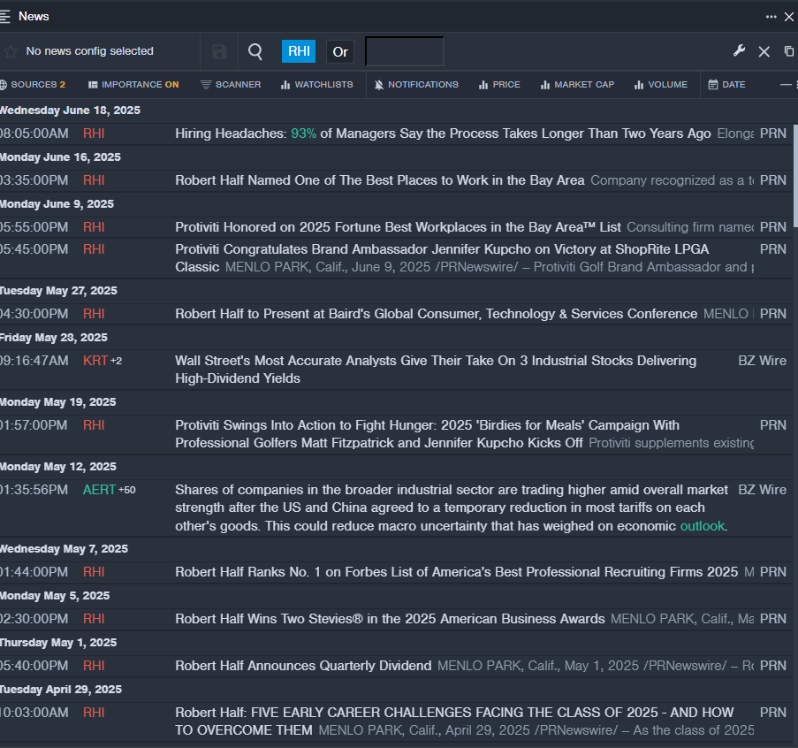Screen dimensions: 798x748
Task: Click the AERT ticker symbol
Action: click(99, 490)
